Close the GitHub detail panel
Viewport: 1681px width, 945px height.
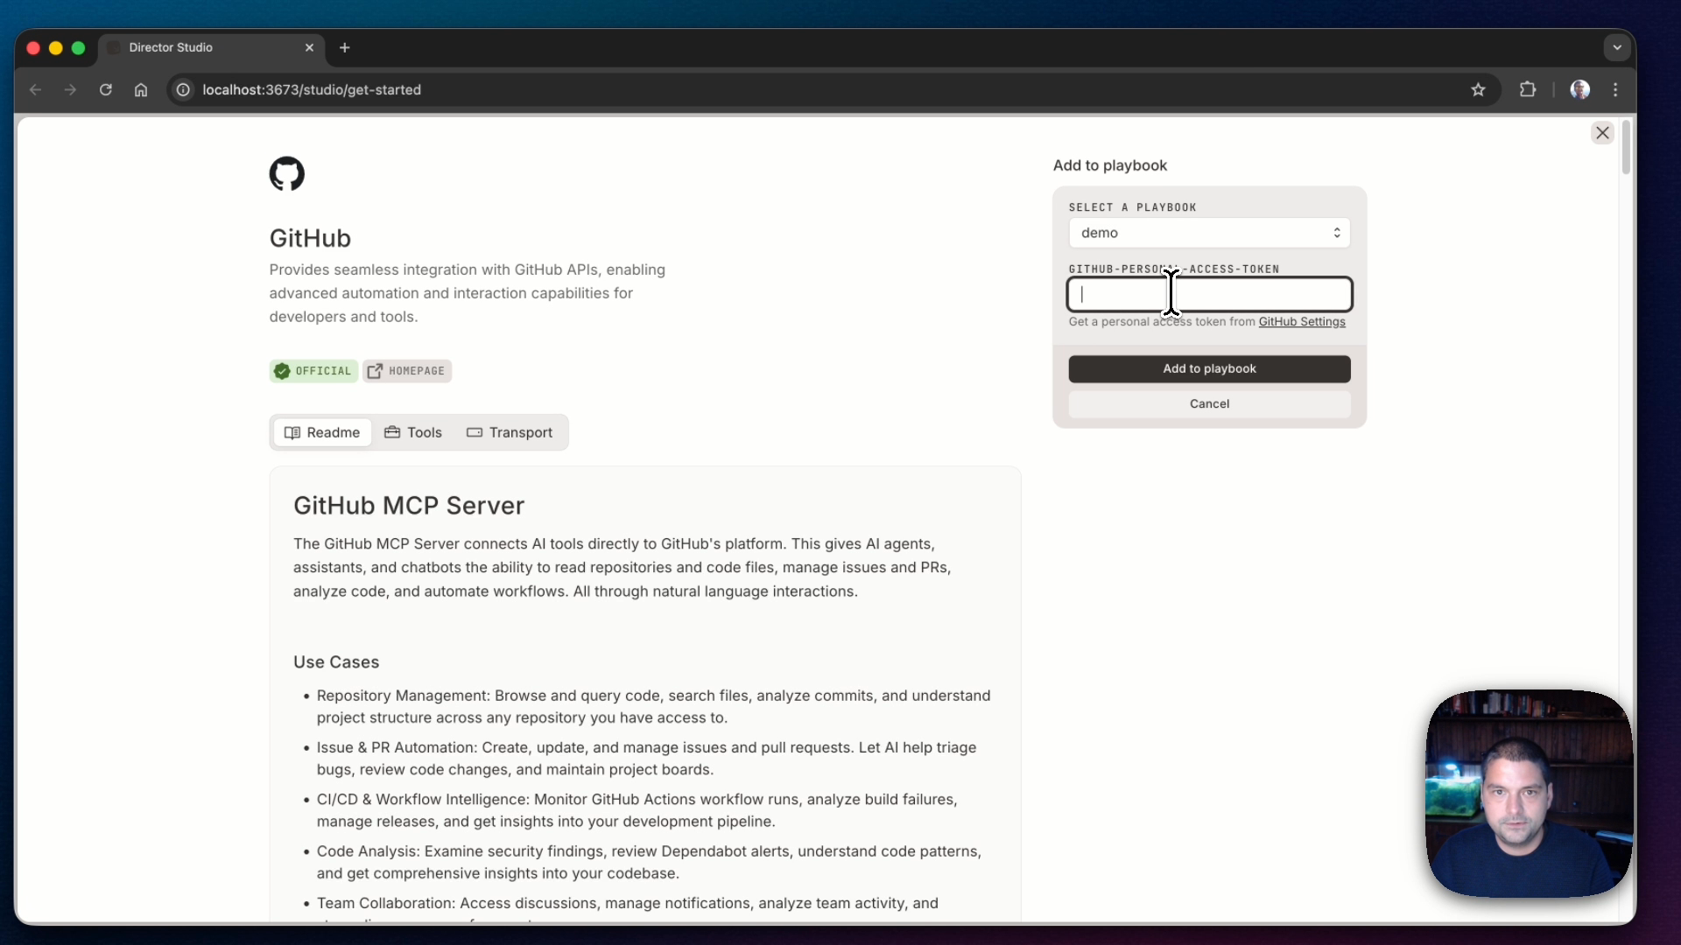pyautogui.click(x=1602, y=133)
